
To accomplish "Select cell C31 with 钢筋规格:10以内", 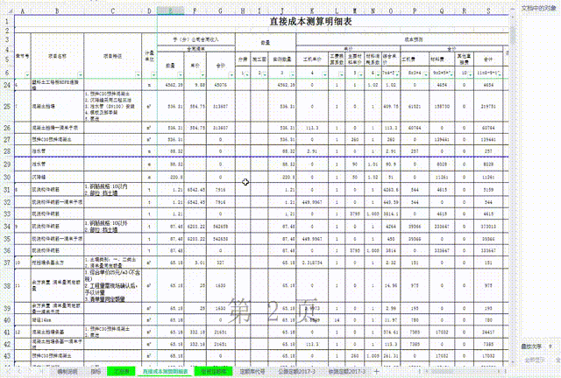I will 113,190.
